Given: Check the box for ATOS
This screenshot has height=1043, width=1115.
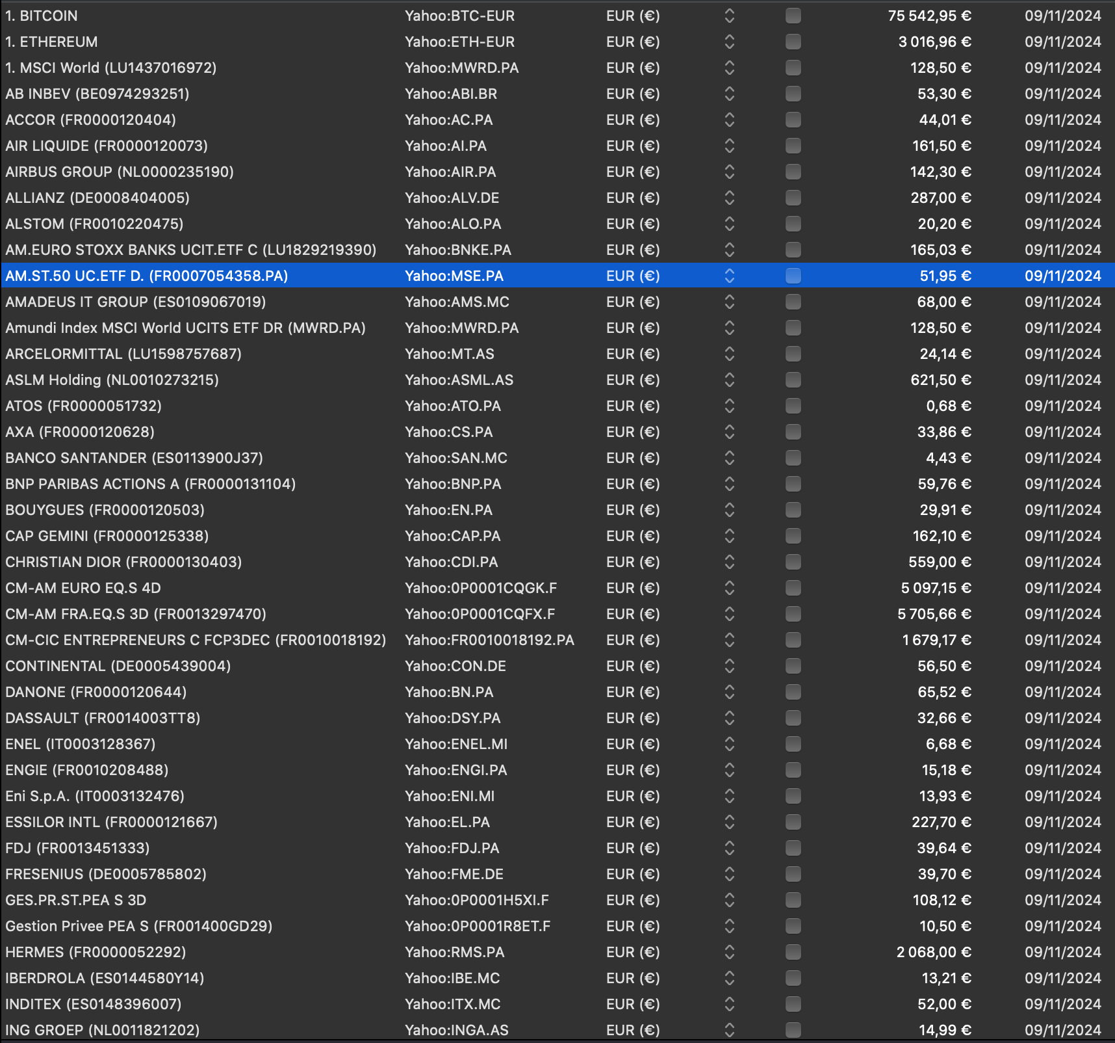Looking at the screenshot, I should pos(793,406).
